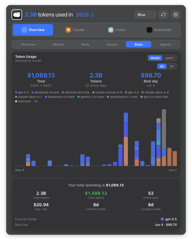Click the Claude starburst icon
Image resolution: width=192 pixels, height=242 pixels.
click(x=68, y=30)
